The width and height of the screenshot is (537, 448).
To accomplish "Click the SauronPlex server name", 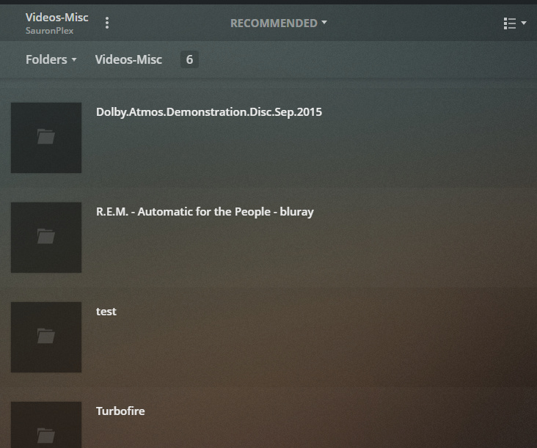I will pyautogui.click(x=49, y=31).
